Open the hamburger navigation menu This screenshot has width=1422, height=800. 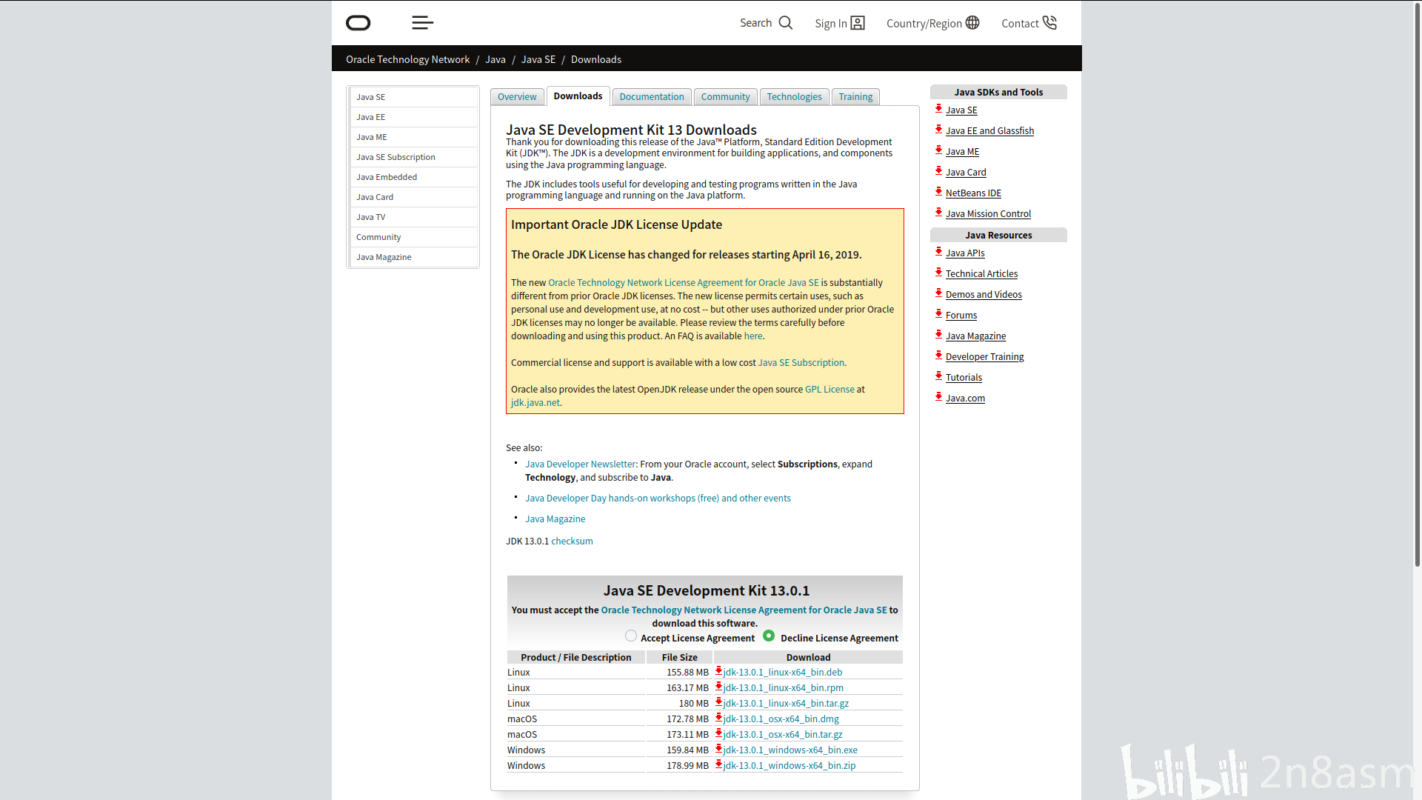coord(422,22)
